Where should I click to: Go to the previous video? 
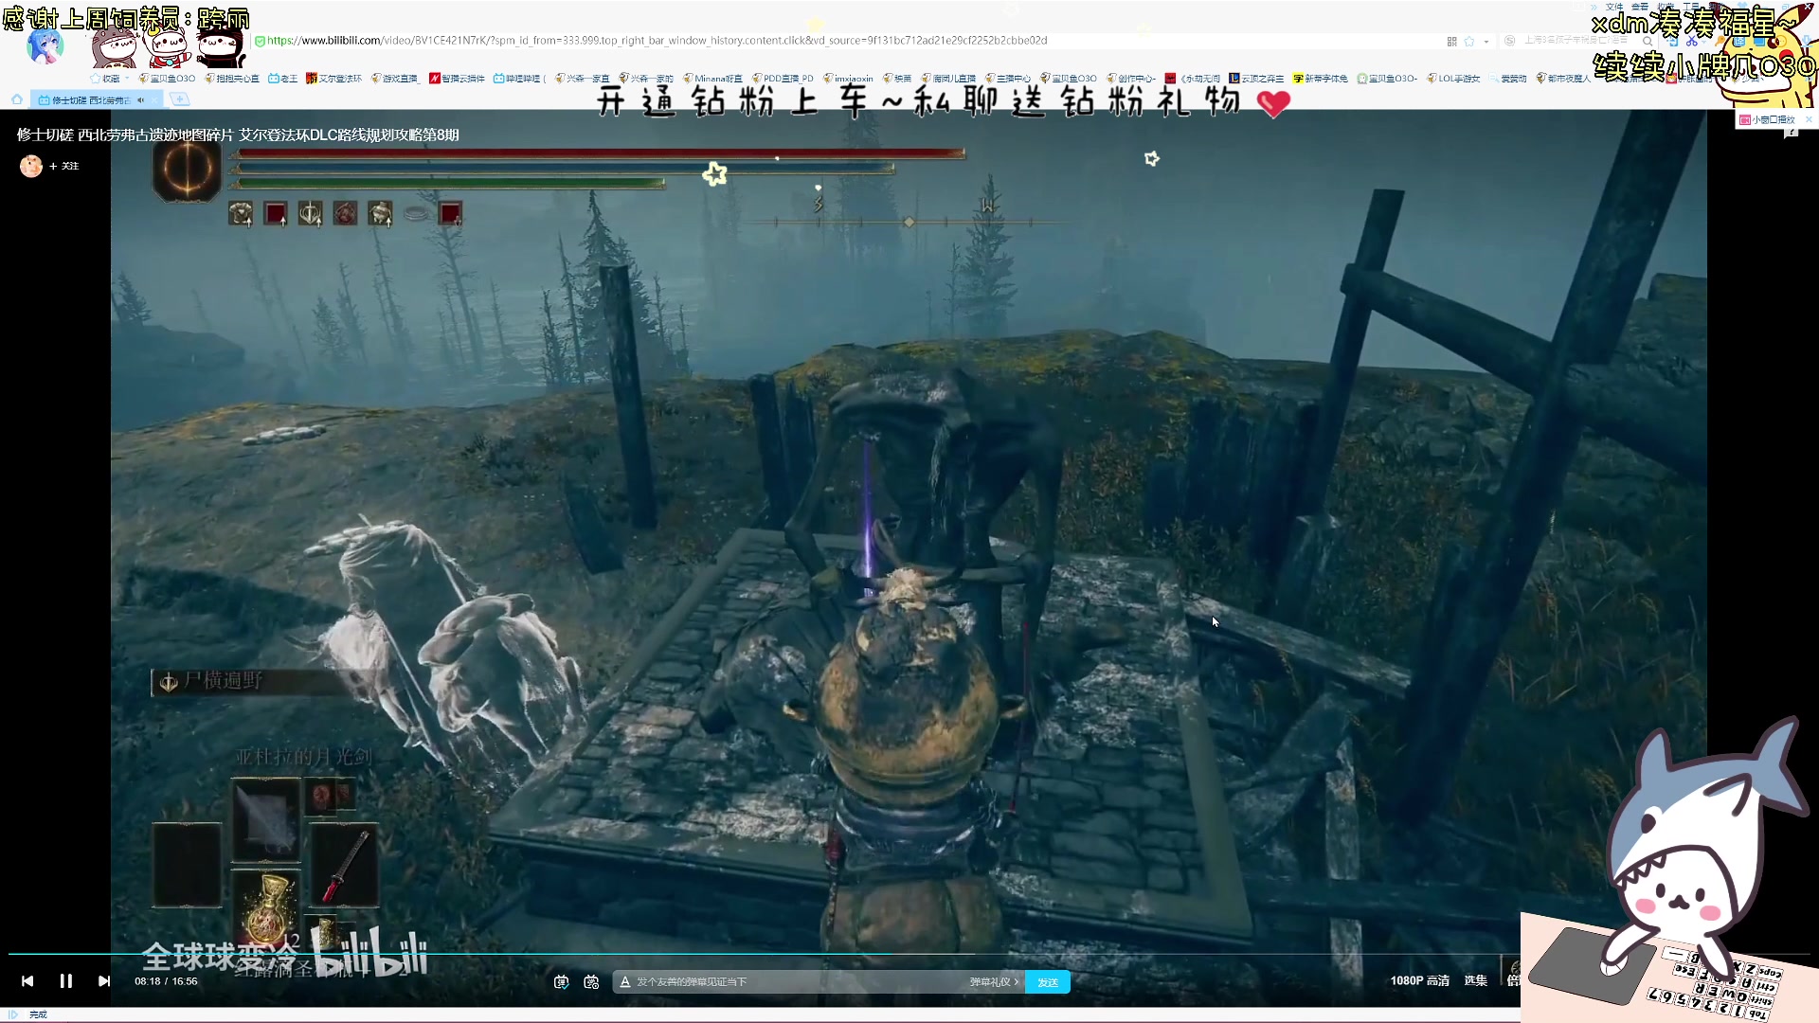pyautogui.click(x=27, y=981)
